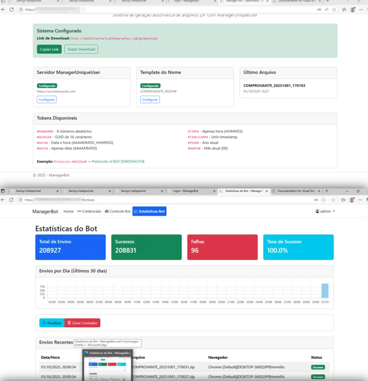This screenshot has width=368, height=381.
Task: Click the Copiar Link button
Action: tap(49, 49)
